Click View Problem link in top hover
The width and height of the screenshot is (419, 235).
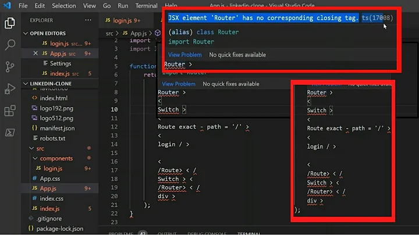185,55
